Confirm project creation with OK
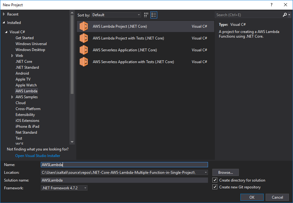Viewport: 293px width, 203px height. [252, 197]
